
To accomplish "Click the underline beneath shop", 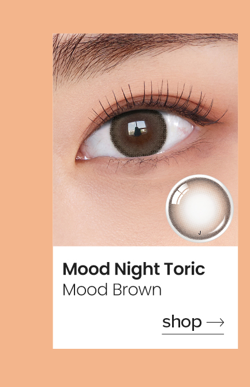I will 193,334.
